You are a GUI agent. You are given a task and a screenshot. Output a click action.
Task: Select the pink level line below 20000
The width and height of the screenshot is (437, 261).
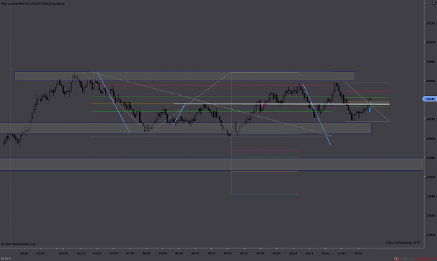[264, 150]
